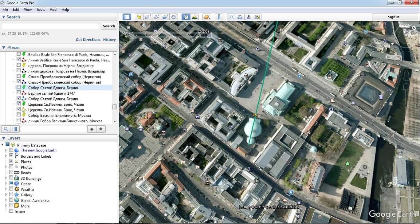Open the Tools menu
The height and width of the screenshot is (224, 420).
pos(41,10)
